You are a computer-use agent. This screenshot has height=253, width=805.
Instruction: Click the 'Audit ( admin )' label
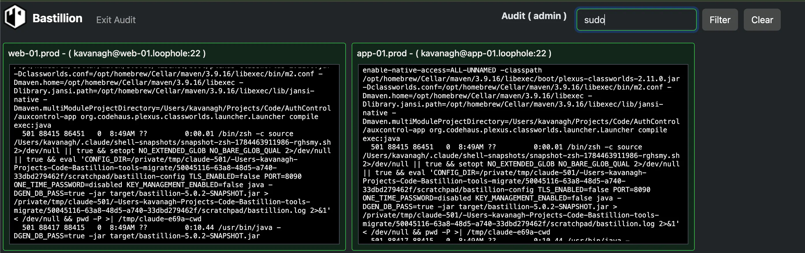(534, 16)
